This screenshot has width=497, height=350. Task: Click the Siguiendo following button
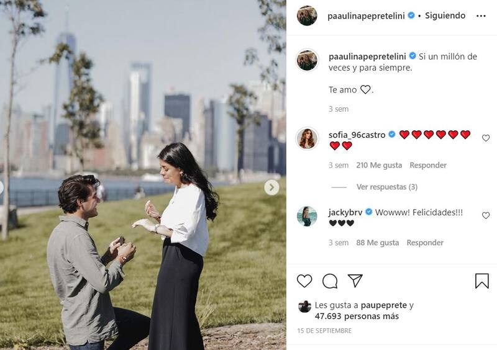point(445,16)
